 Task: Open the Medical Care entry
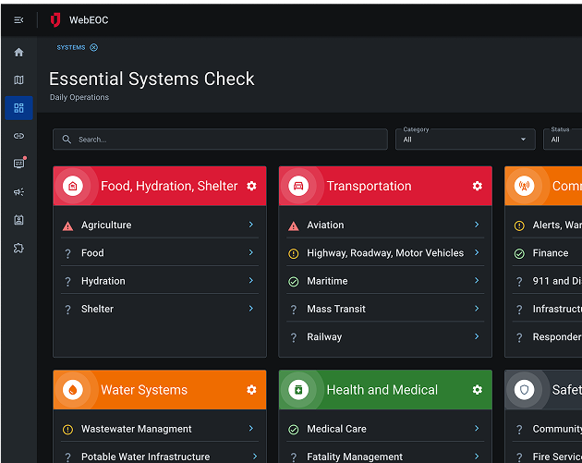coord(336,429)
